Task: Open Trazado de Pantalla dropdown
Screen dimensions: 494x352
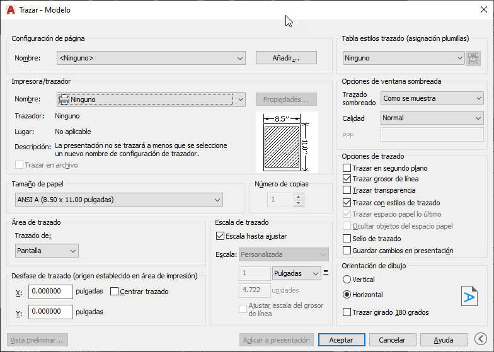Action: tap(47, 251)
